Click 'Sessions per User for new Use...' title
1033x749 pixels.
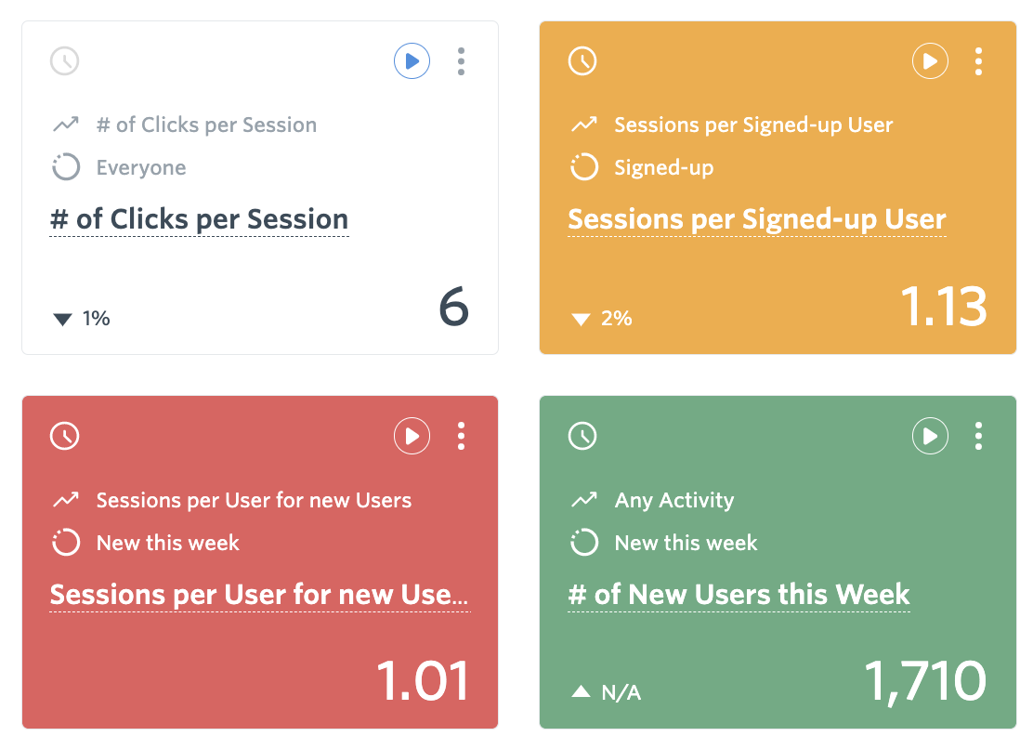click(259, 595)
